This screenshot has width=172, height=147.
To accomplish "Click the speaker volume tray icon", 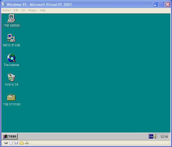I will tap(155, 136).
